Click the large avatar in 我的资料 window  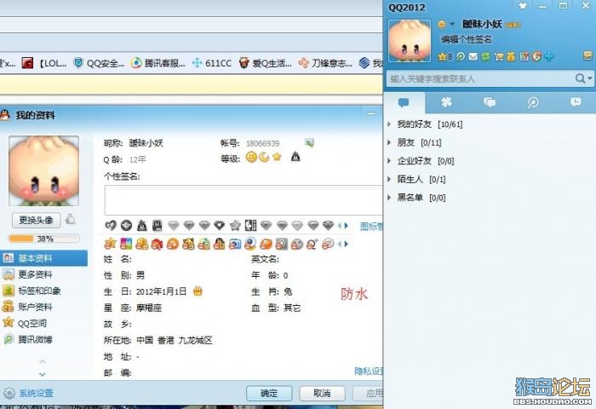pos(43,170)
